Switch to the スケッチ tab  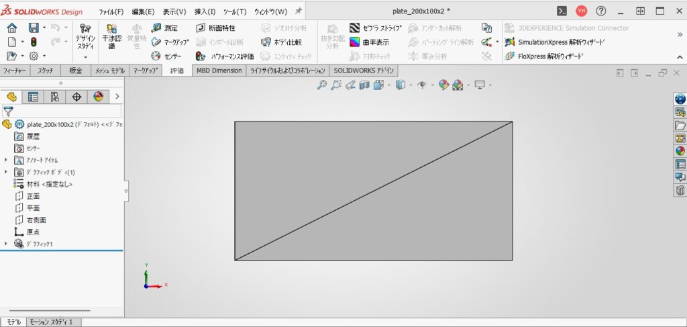tap(46, 71)
